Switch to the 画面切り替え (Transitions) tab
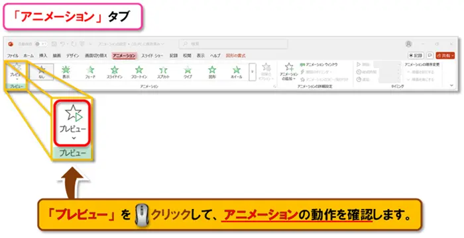This screenshot has height=238, width=464. 96,56
